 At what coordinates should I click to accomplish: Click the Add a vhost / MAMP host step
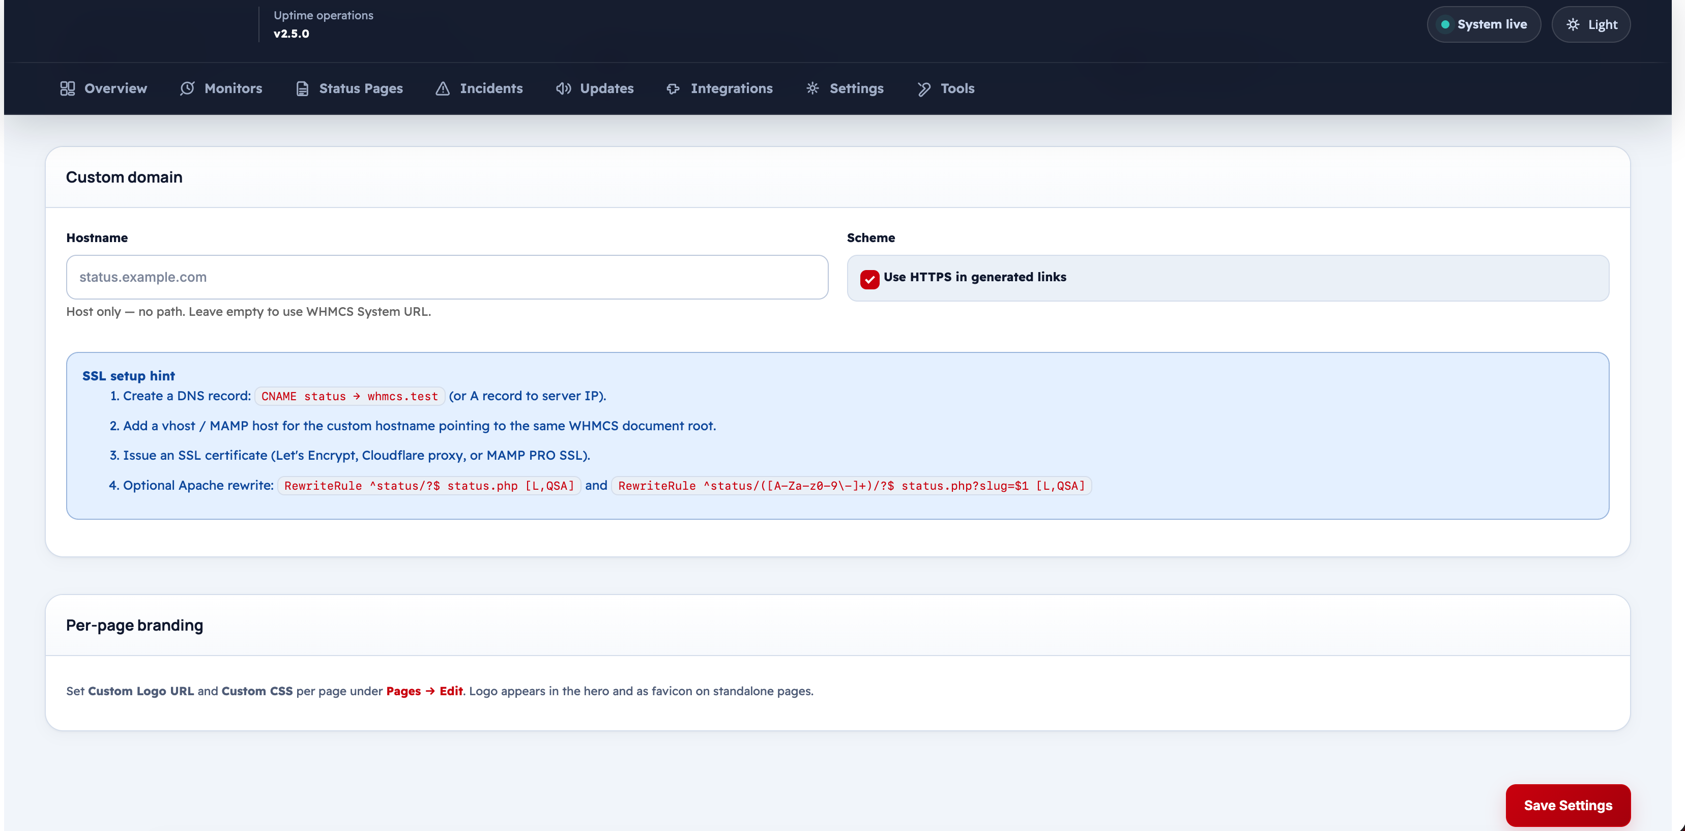(419, 426)
